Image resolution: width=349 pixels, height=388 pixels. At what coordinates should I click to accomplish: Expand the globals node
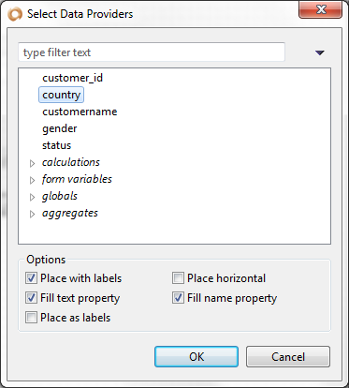click(32, 197)
